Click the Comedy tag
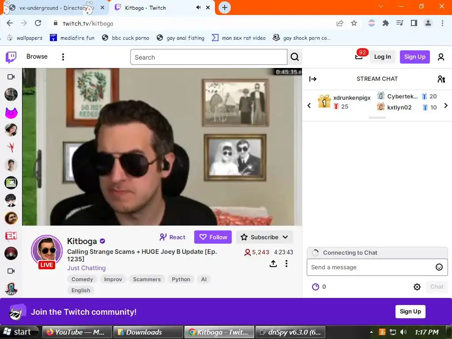452x339 pixels. click(82, 279)
